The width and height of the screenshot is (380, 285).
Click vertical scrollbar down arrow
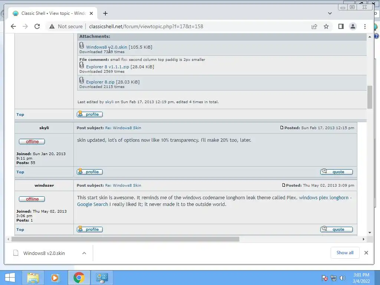click(370, 232)
